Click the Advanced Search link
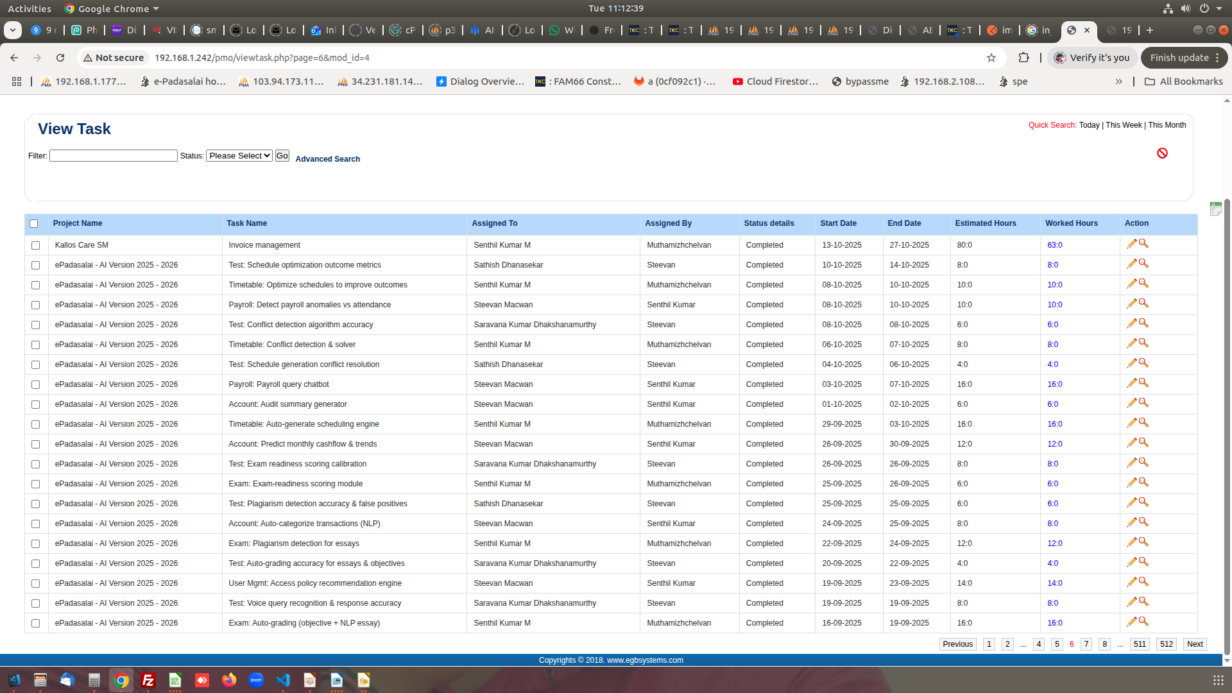Image resolution: width=1232 pixels, height=693 pixels. (327, 159)
